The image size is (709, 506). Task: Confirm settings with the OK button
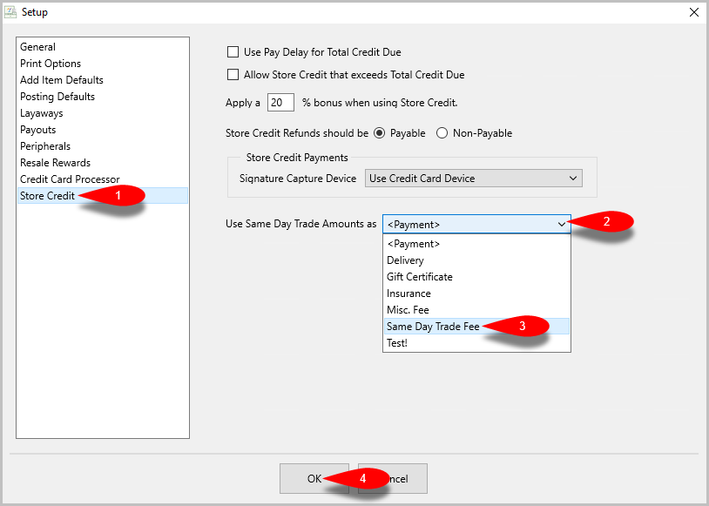[x=314, y=478]
